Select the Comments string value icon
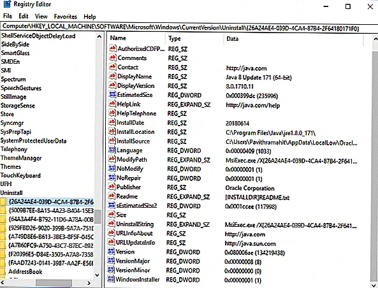Image resolution: width=378 pixels, height=288 pixels. tap(113, 58)
